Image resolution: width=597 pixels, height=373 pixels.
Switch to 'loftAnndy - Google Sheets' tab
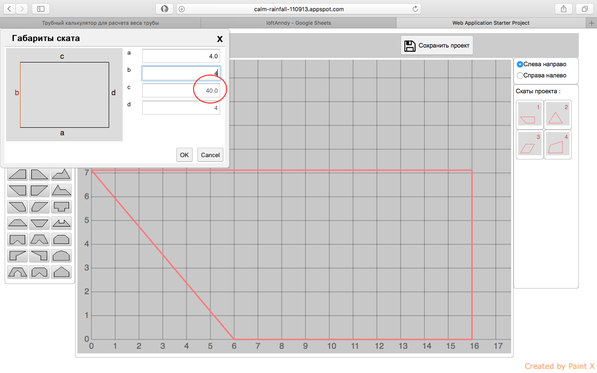(x=298, y=22)
